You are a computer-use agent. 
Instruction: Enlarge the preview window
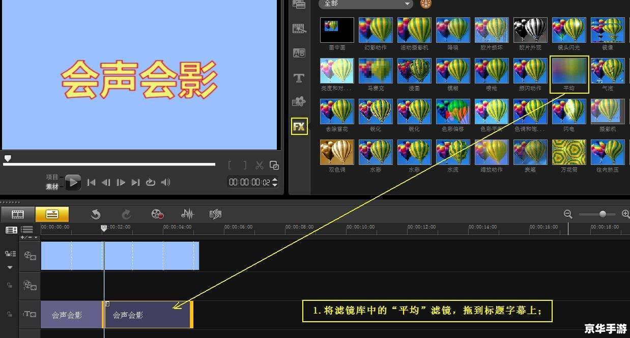coord(274,165)
